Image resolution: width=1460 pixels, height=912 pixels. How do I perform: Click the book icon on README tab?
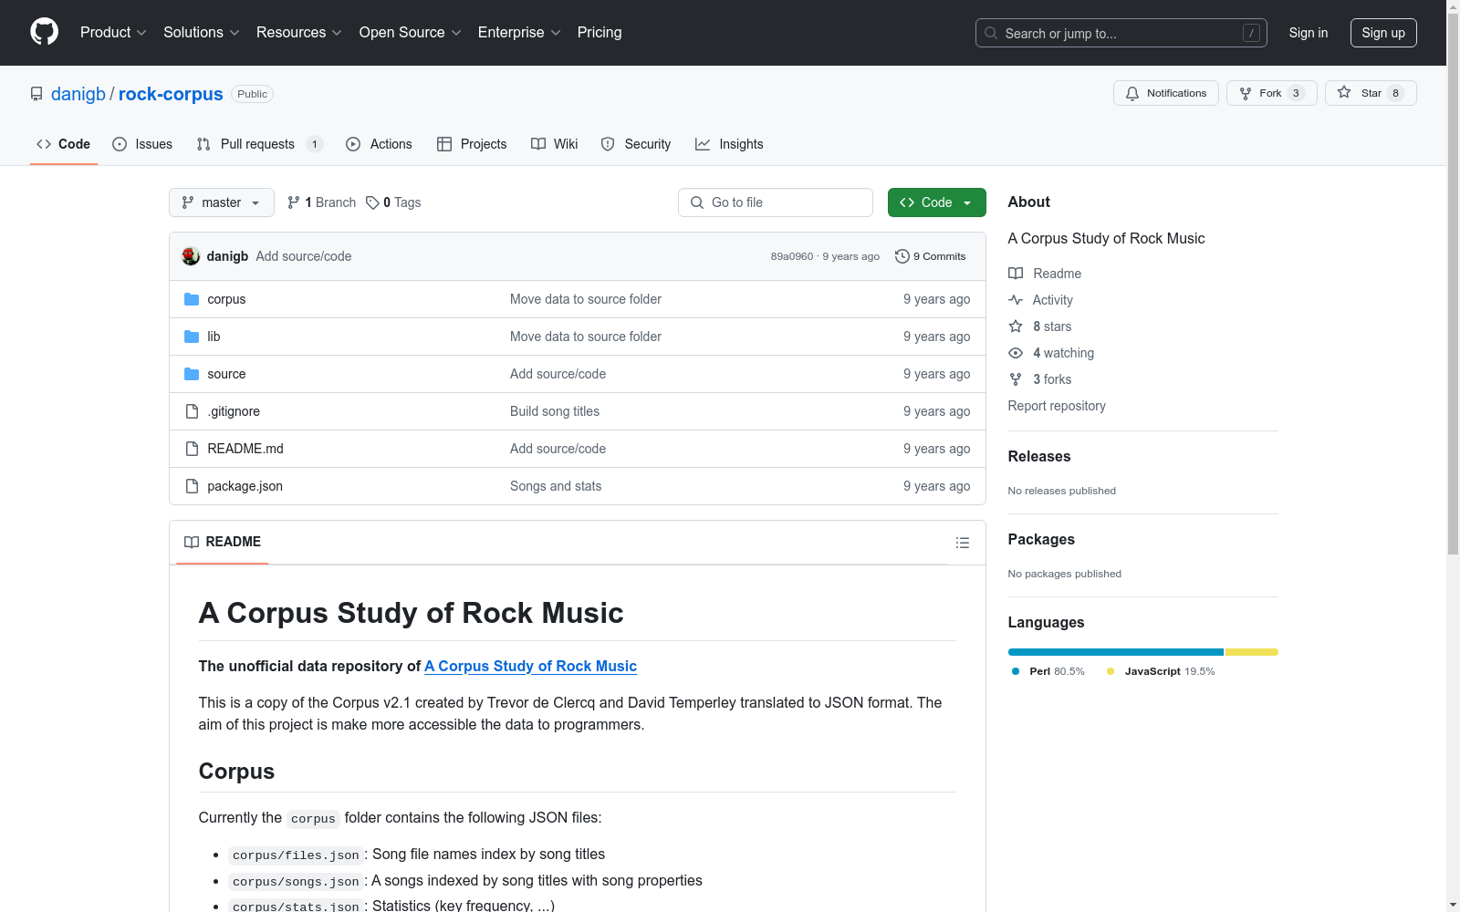pos(192,542)
